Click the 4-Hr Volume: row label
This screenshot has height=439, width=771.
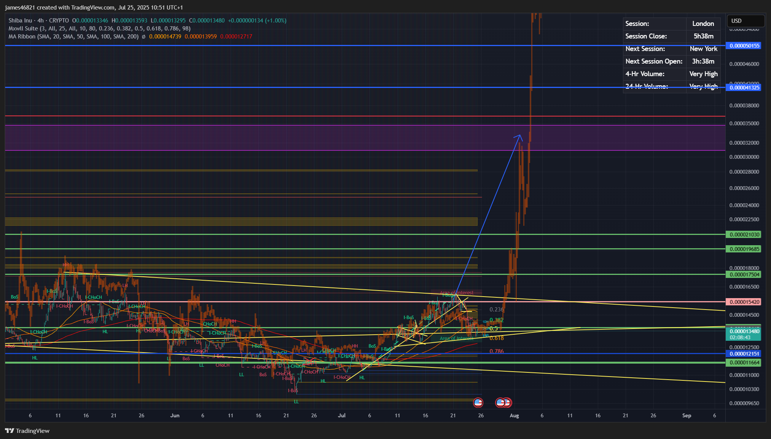tap(645, 74)
